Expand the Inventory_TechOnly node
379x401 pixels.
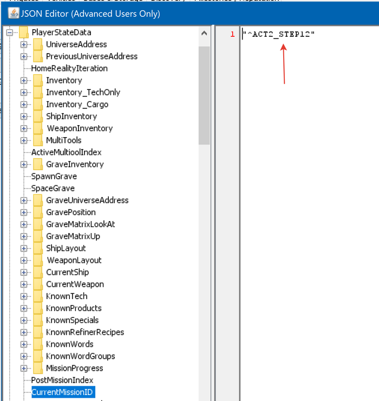24,92
